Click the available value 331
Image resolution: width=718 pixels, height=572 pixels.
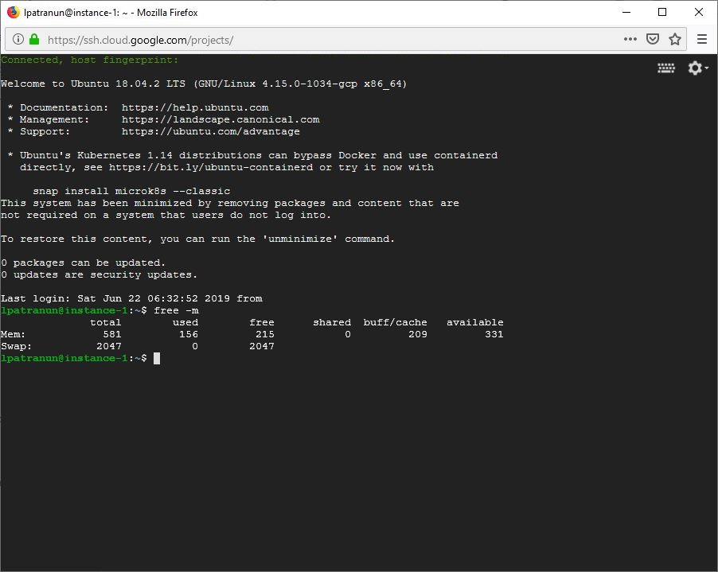494,334
